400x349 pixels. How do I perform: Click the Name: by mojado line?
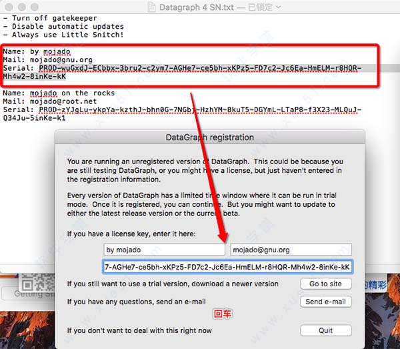37,51
